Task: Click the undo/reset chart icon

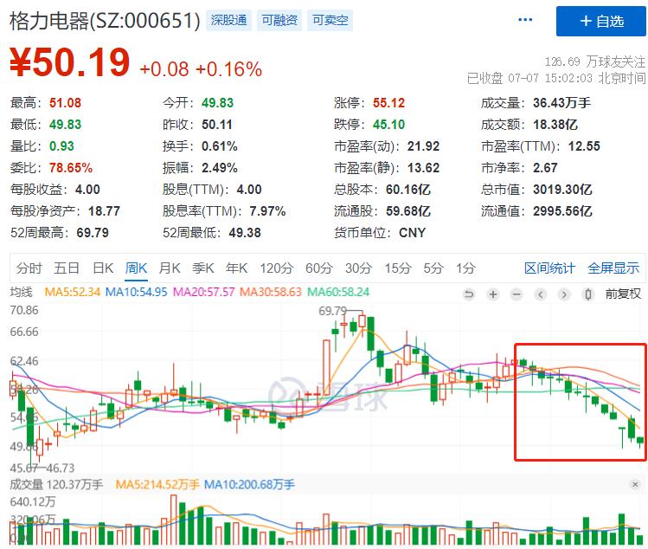Action: pyautogui.click(x=469, y=294)
